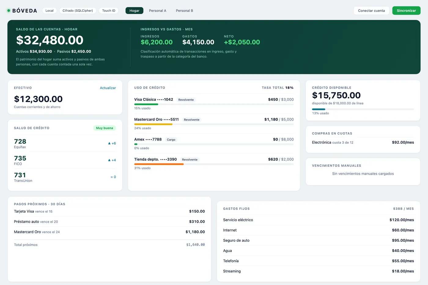
Task: Click the Crédito disponible 13% usage bar
Action: click(363, 109)
